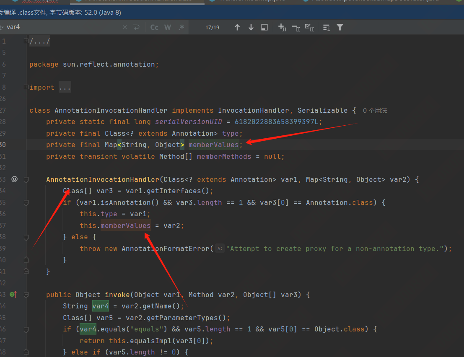
Task: Click the folded import ... placeholder
Action: pyautogui.click(x=65, y=87)
